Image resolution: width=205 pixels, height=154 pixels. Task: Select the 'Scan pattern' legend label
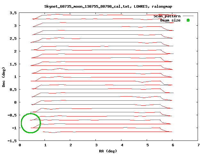point(167,16)
